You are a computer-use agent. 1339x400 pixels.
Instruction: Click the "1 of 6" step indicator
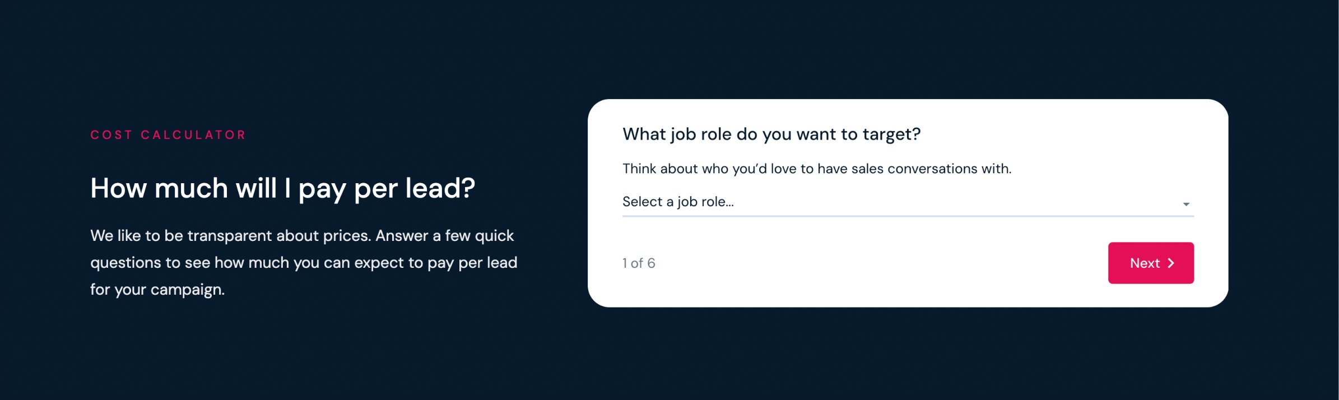click(639, 263)
